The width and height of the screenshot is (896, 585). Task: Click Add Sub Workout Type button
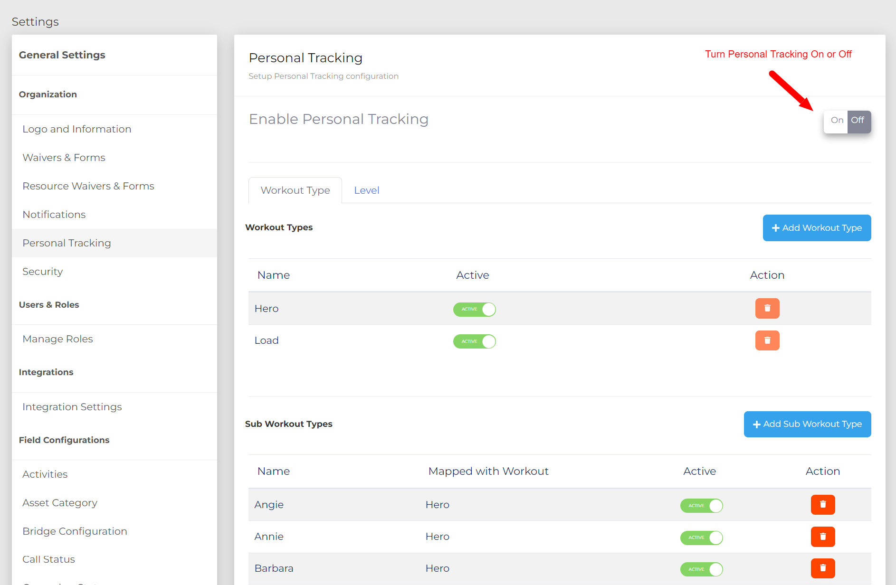pos(807,424)
